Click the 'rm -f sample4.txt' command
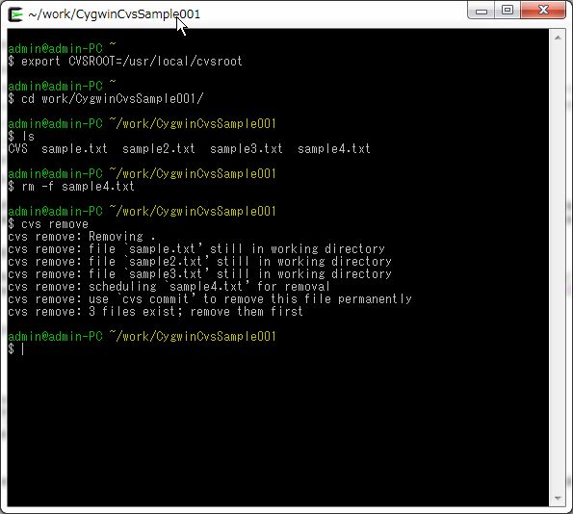573x514 pixels. pos(71,187)
